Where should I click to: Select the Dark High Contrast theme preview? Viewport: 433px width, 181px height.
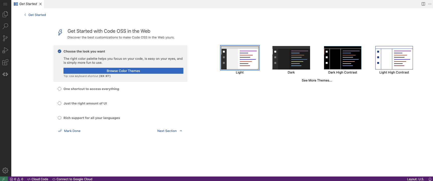pyautogui.click(x=343, y=58)
